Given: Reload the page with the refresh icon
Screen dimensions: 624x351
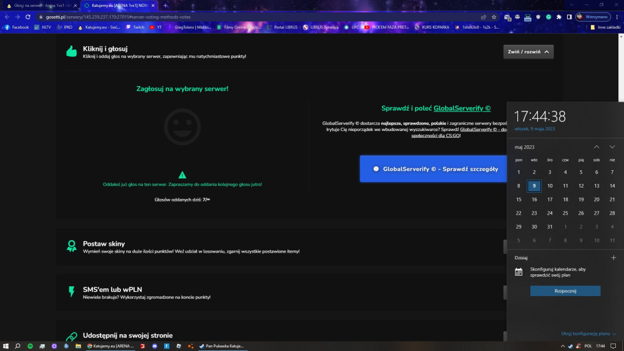Looking at the screenshot, I should (28, 17).
